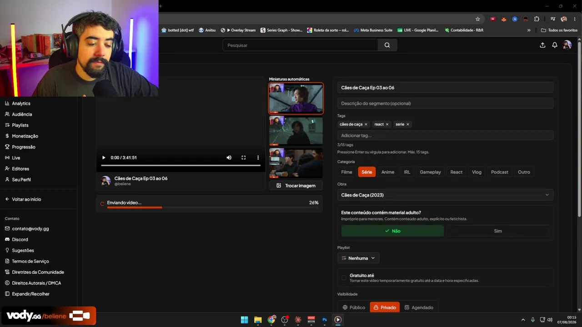Viewport: 582px width, 327px height.
Task: Open the channel avatar beside @beliene
Action: (105, 181)
